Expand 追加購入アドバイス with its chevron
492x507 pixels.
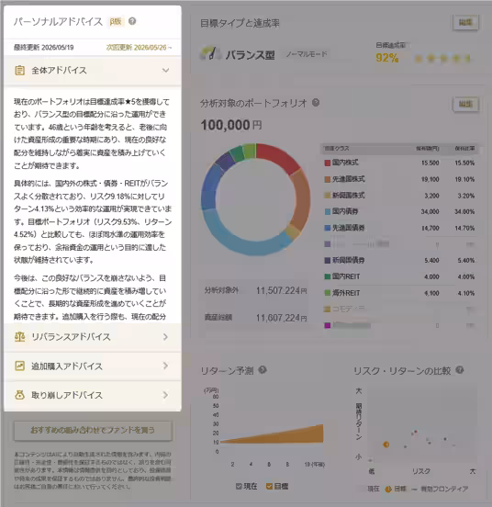pos(165,366)
